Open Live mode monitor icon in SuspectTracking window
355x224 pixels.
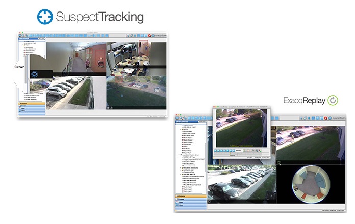click(20, 36)
